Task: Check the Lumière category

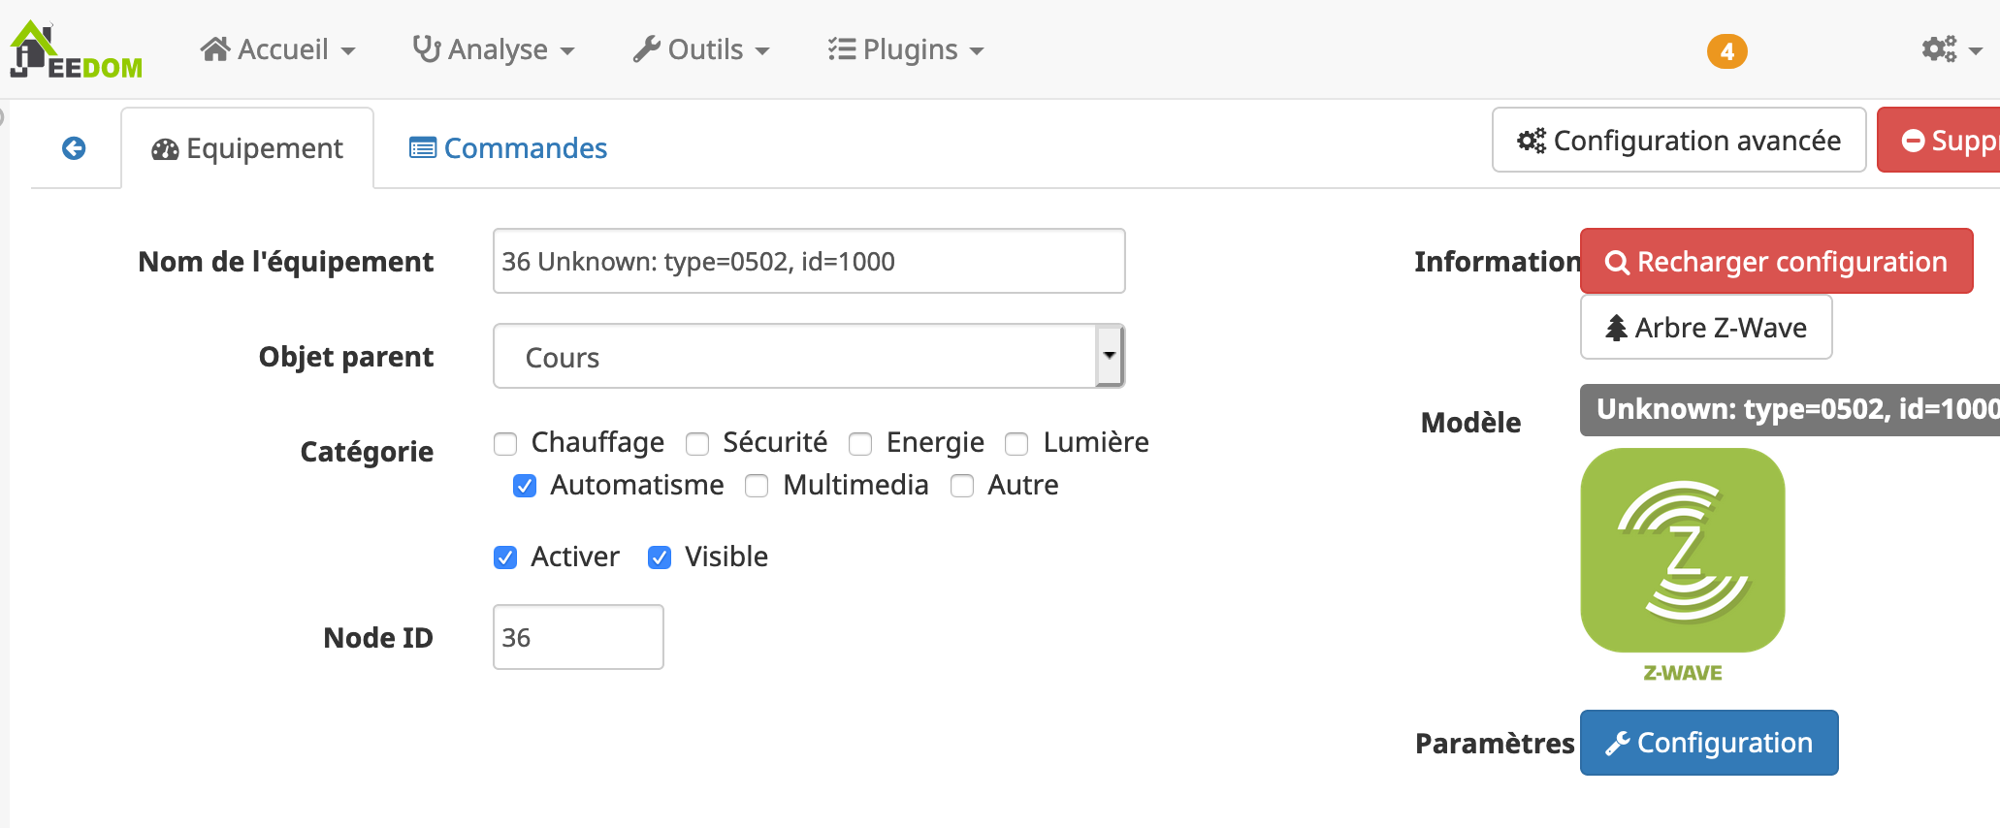Action: 1016,444
